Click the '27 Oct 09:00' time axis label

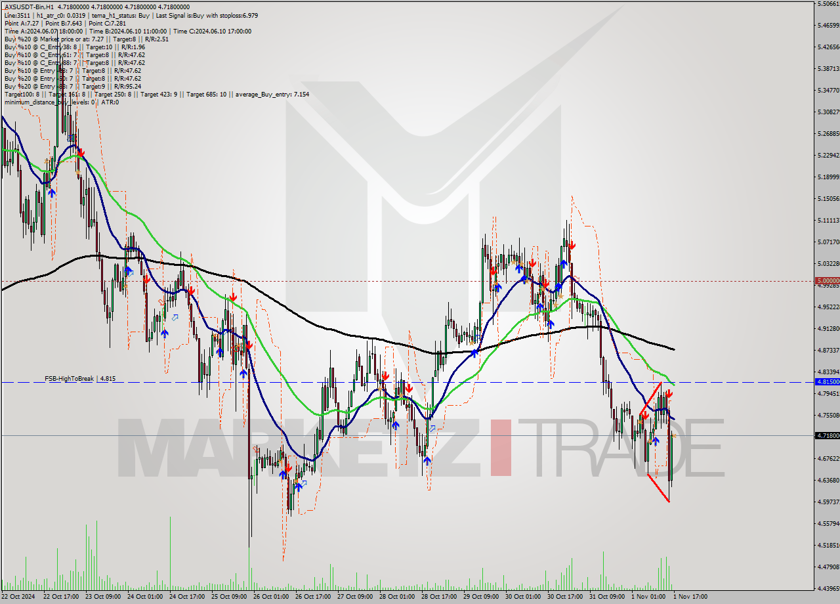point(355,597)
